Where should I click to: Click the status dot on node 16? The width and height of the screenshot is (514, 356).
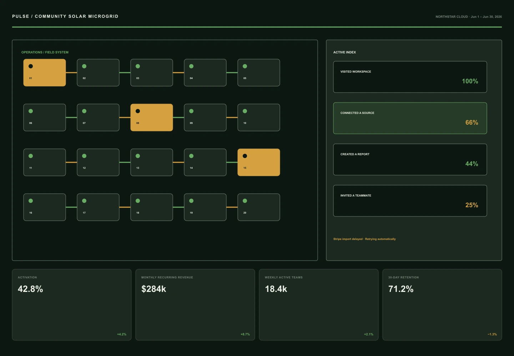(x=31, y=201)
